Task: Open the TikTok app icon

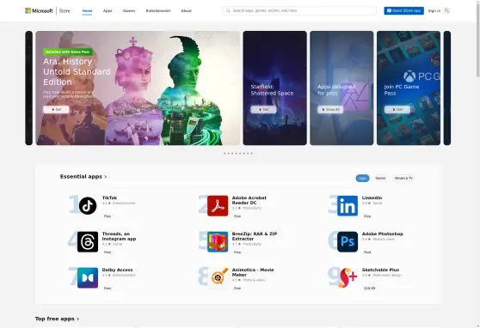Action: (88, 206)
